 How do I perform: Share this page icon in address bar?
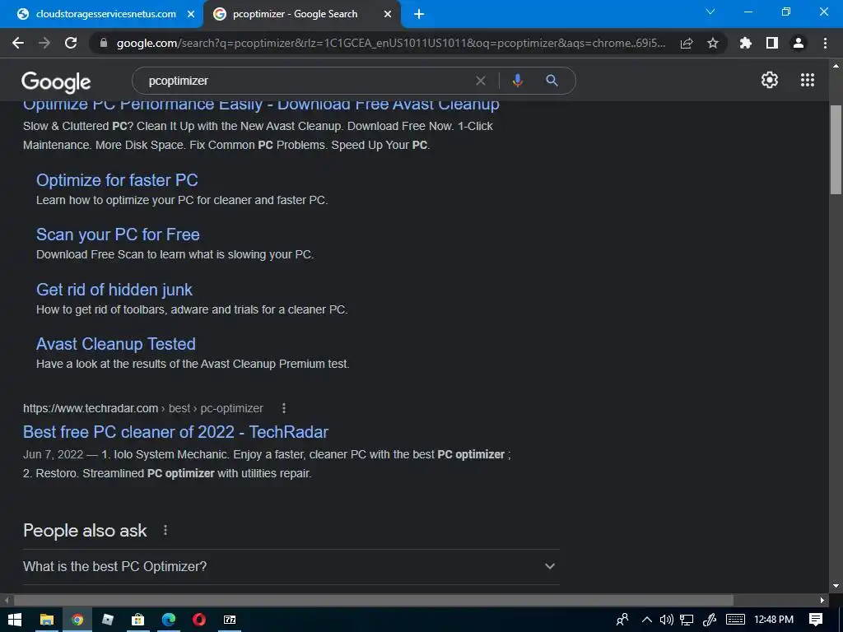pyautogui.click(x=687, y=43)
